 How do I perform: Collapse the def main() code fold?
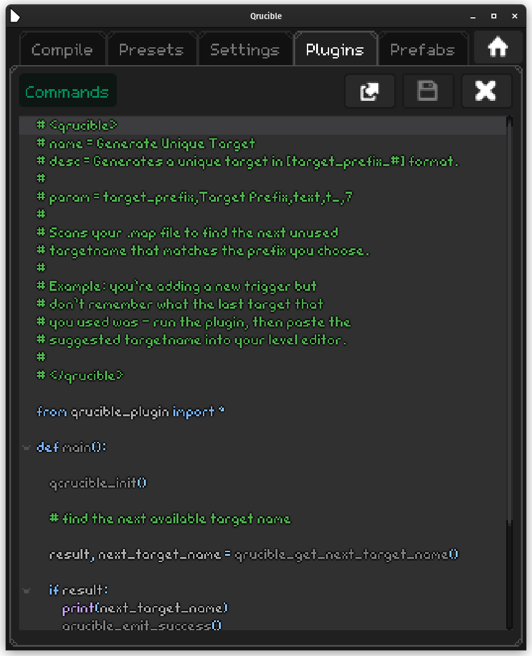[x=26, y=448]
